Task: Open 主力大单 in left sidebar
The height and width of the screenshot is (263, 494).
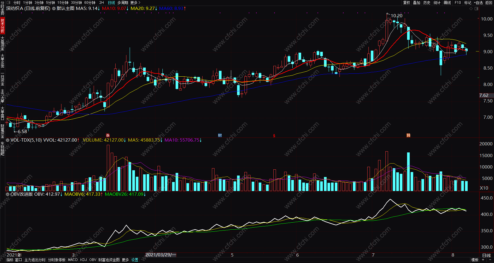Action: [x=2, y=96]
